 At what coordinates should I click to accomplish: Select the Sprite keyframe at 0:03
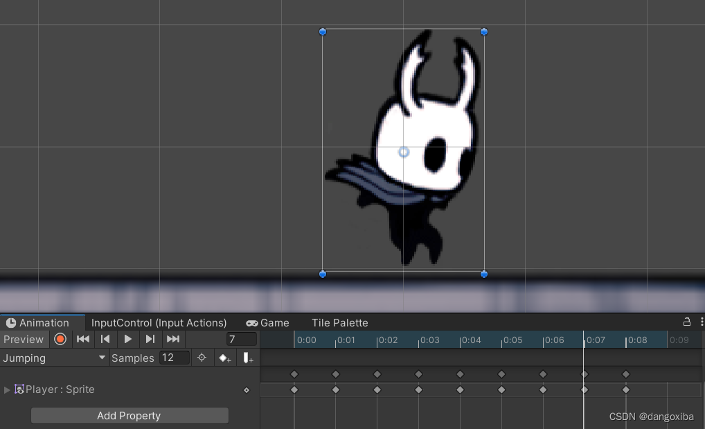click(418, 389)
